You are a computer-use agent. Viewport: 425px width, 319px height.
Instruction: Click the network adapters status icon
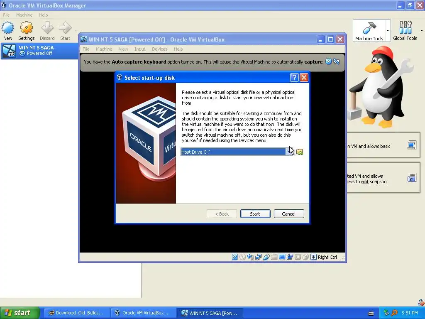coord(258,257)
